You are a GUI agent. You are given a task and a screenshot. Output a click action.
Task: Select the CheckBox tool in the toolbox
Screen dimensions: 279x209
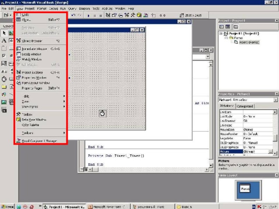tap(4, 56)
